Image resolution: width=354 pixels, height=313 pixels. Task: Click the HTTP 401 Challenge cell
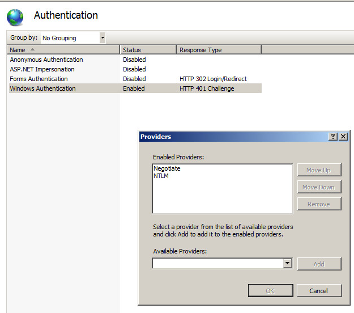(207, 88)
